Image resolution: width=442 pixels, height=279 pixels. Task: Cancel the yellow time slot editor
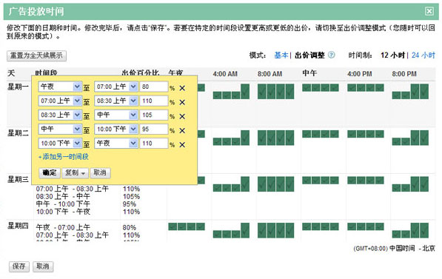point(100,172)
